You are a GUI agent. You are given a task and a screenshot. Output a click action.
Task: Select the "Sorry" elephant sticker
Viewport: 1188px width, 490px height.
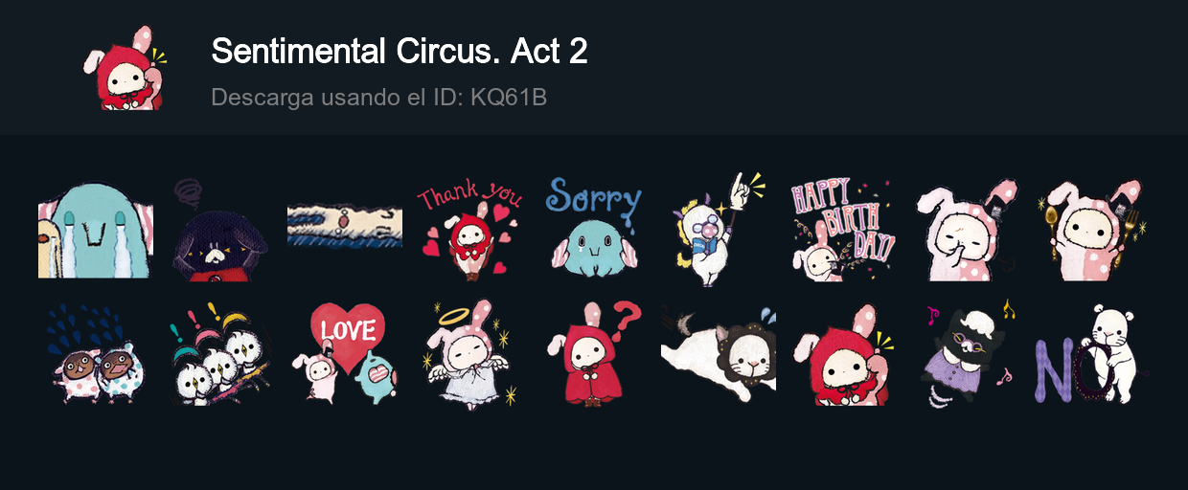click(594, 228)
